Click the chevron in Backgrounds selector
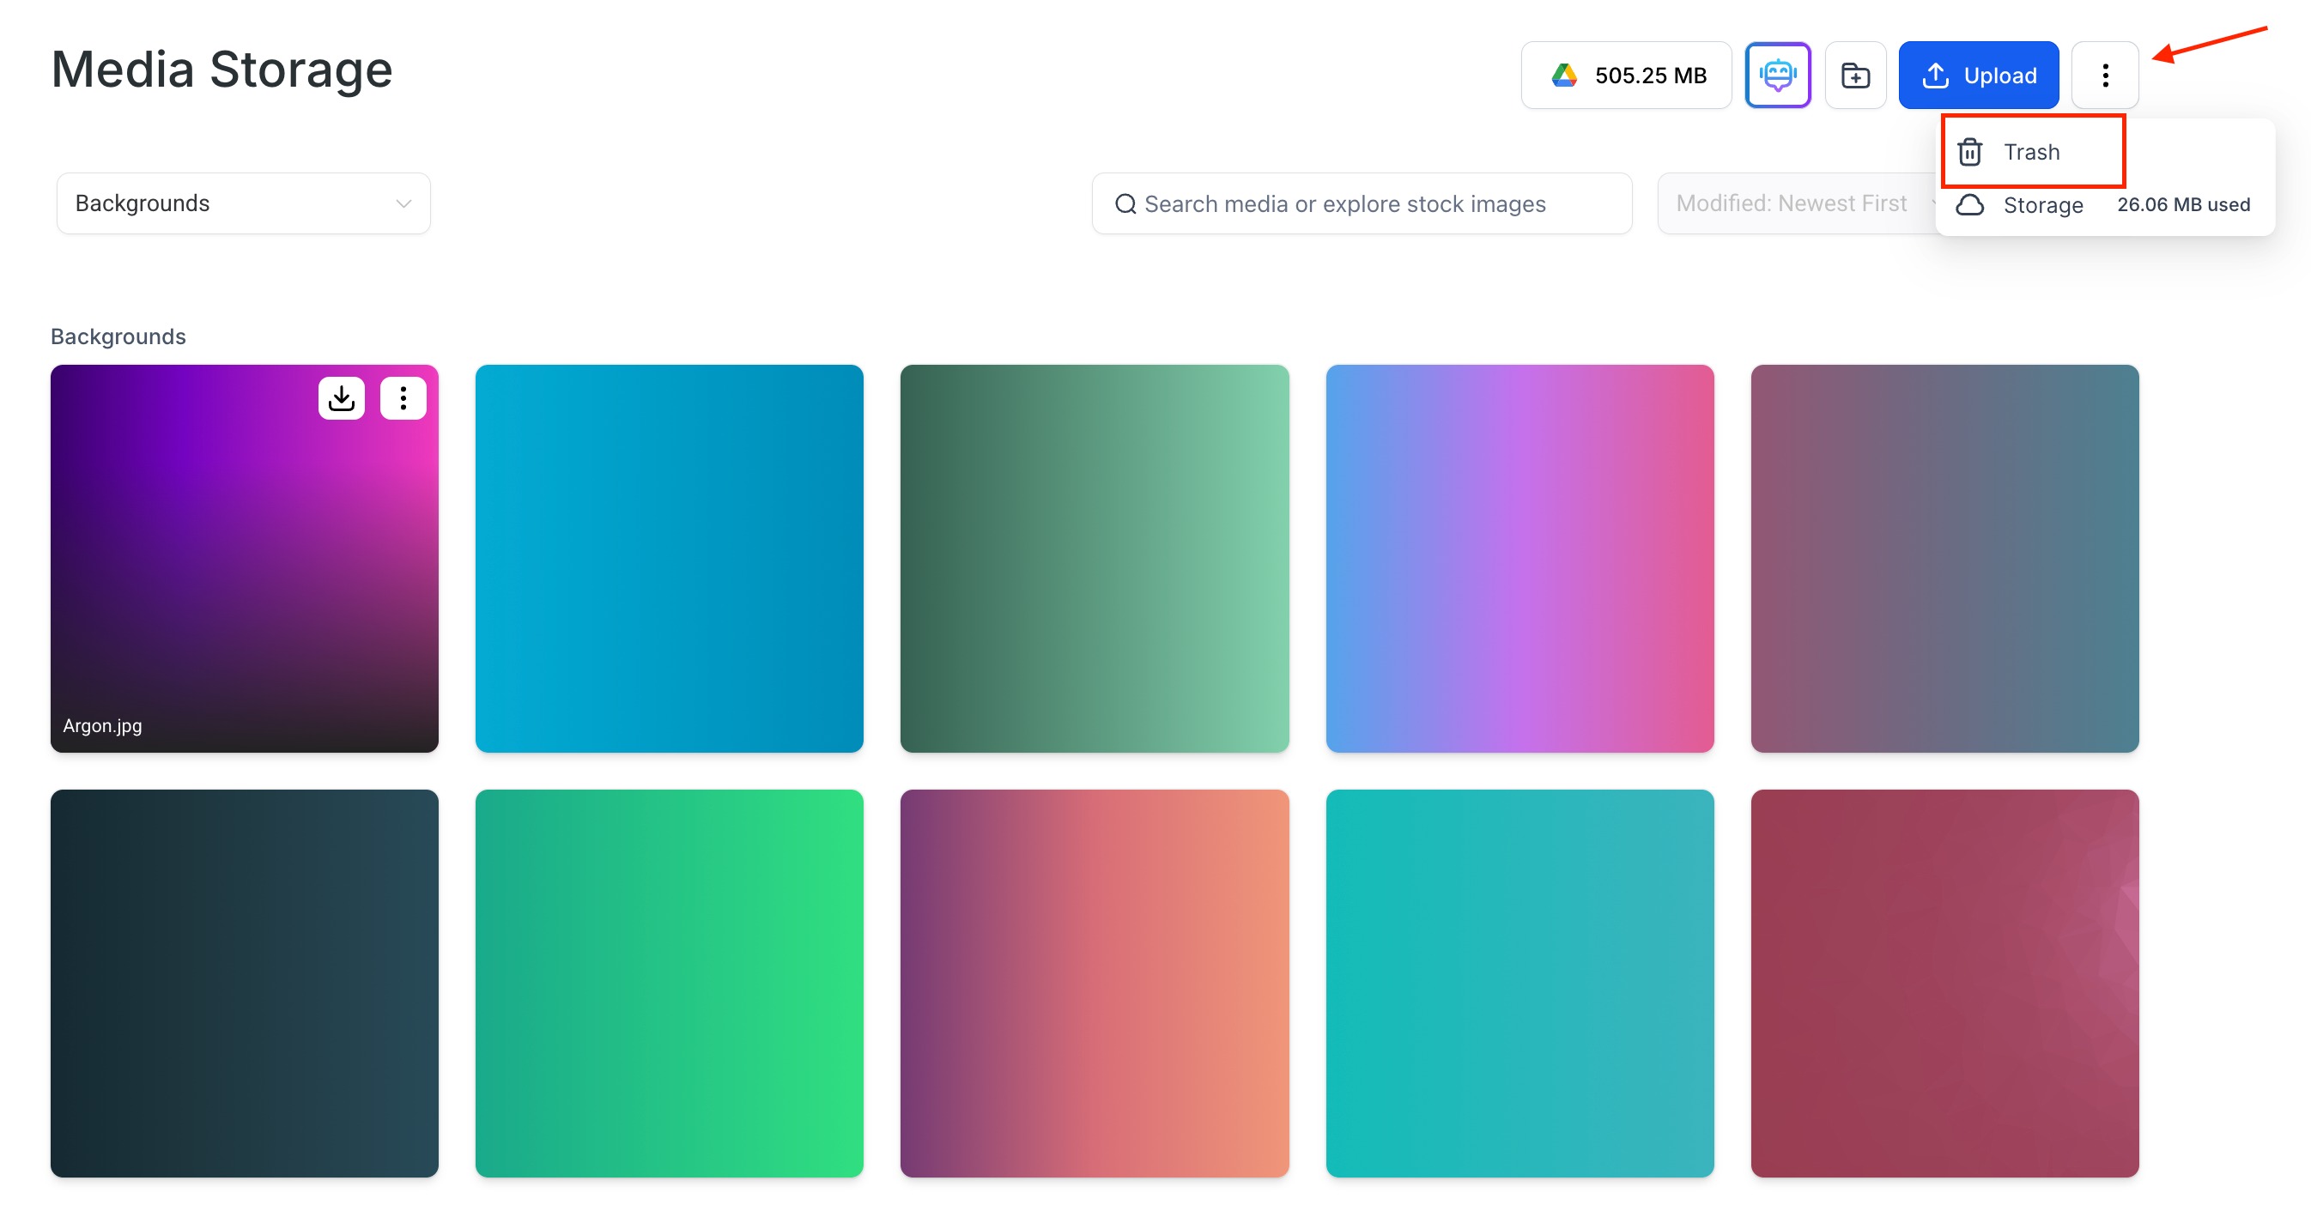The image size is (2311, 1205). click(x=403, y=203)
